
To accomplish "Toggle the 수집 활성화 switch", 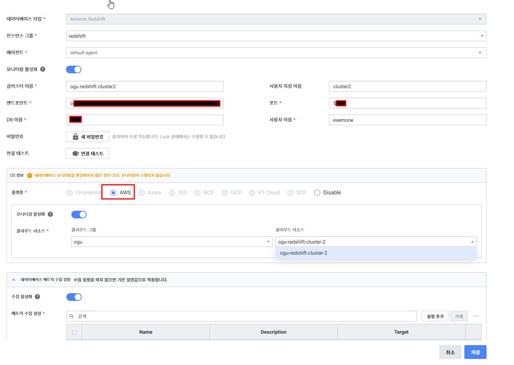I will pyautogui.click(x=74, y=297).
